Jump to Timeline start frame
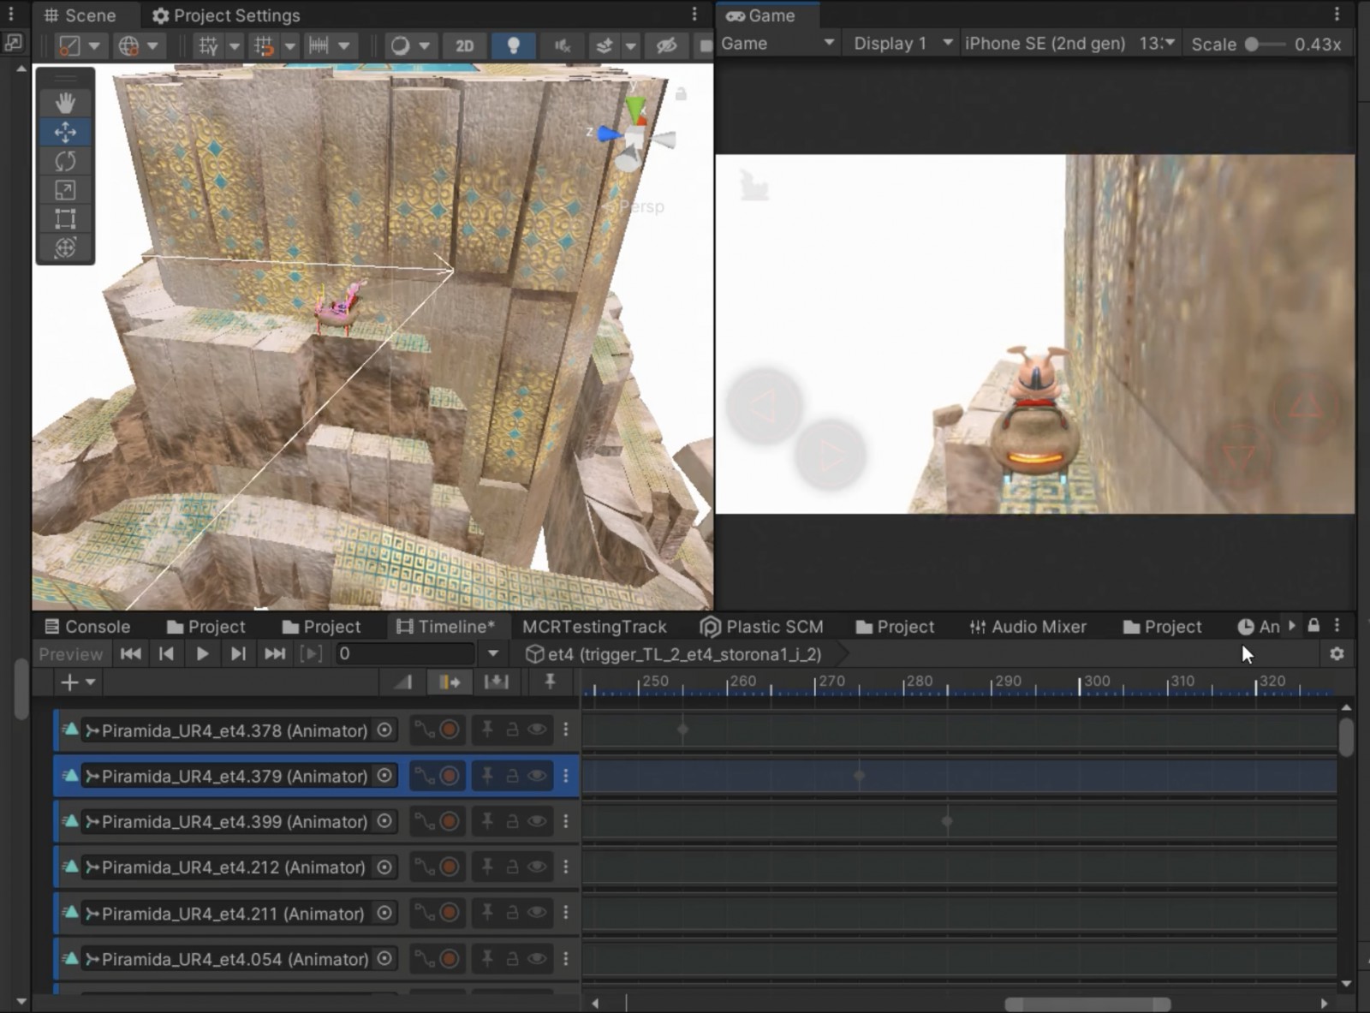The image size is (1370, 1013). [131, 654]
